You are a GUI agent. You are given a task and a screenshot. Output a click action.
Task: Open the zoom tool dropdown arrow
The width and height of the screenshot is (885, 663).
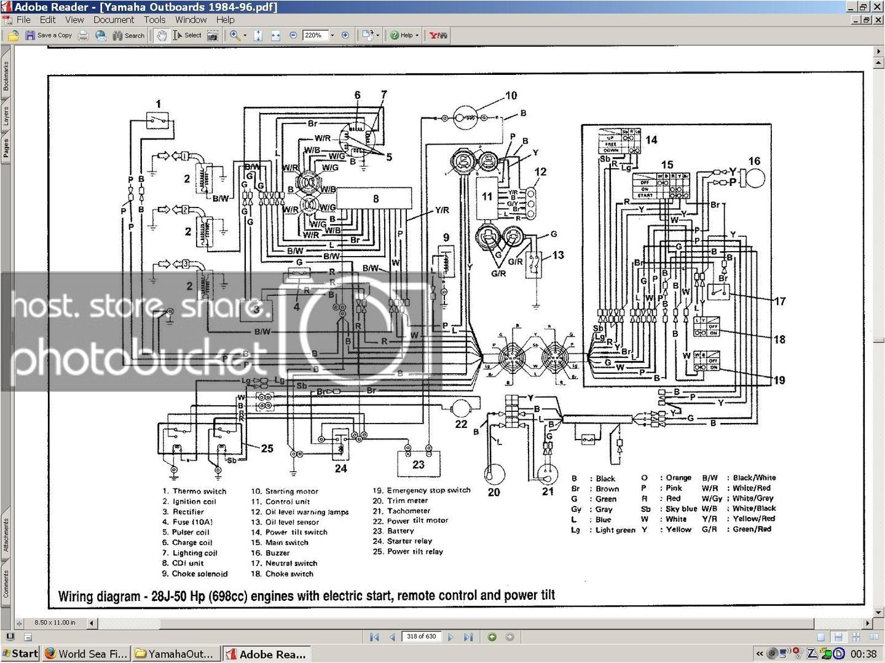pos(243,35)
